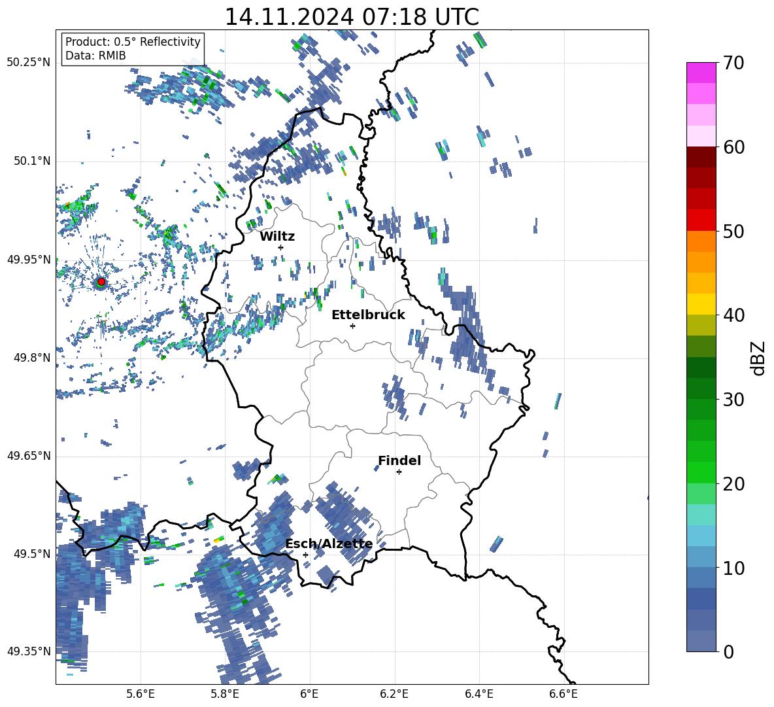Click the 6.4°E longitude label
The width and height of the screenshot is (774, 707).
(479, 694)
